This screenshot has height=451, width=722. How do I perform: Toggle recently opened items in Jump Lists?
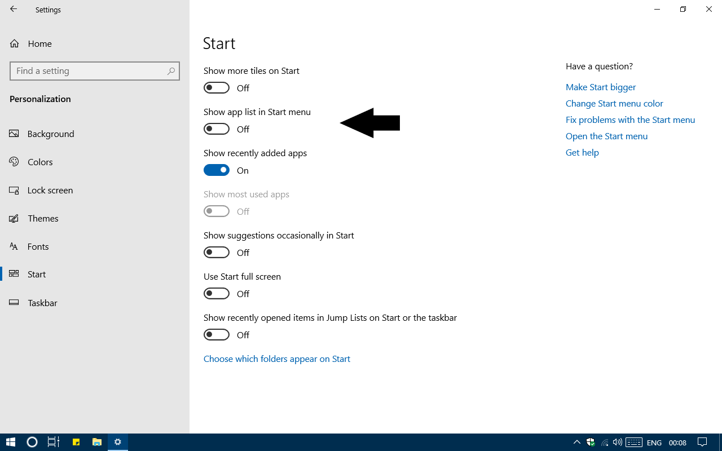pyautogui.click(x=217, y=335)
